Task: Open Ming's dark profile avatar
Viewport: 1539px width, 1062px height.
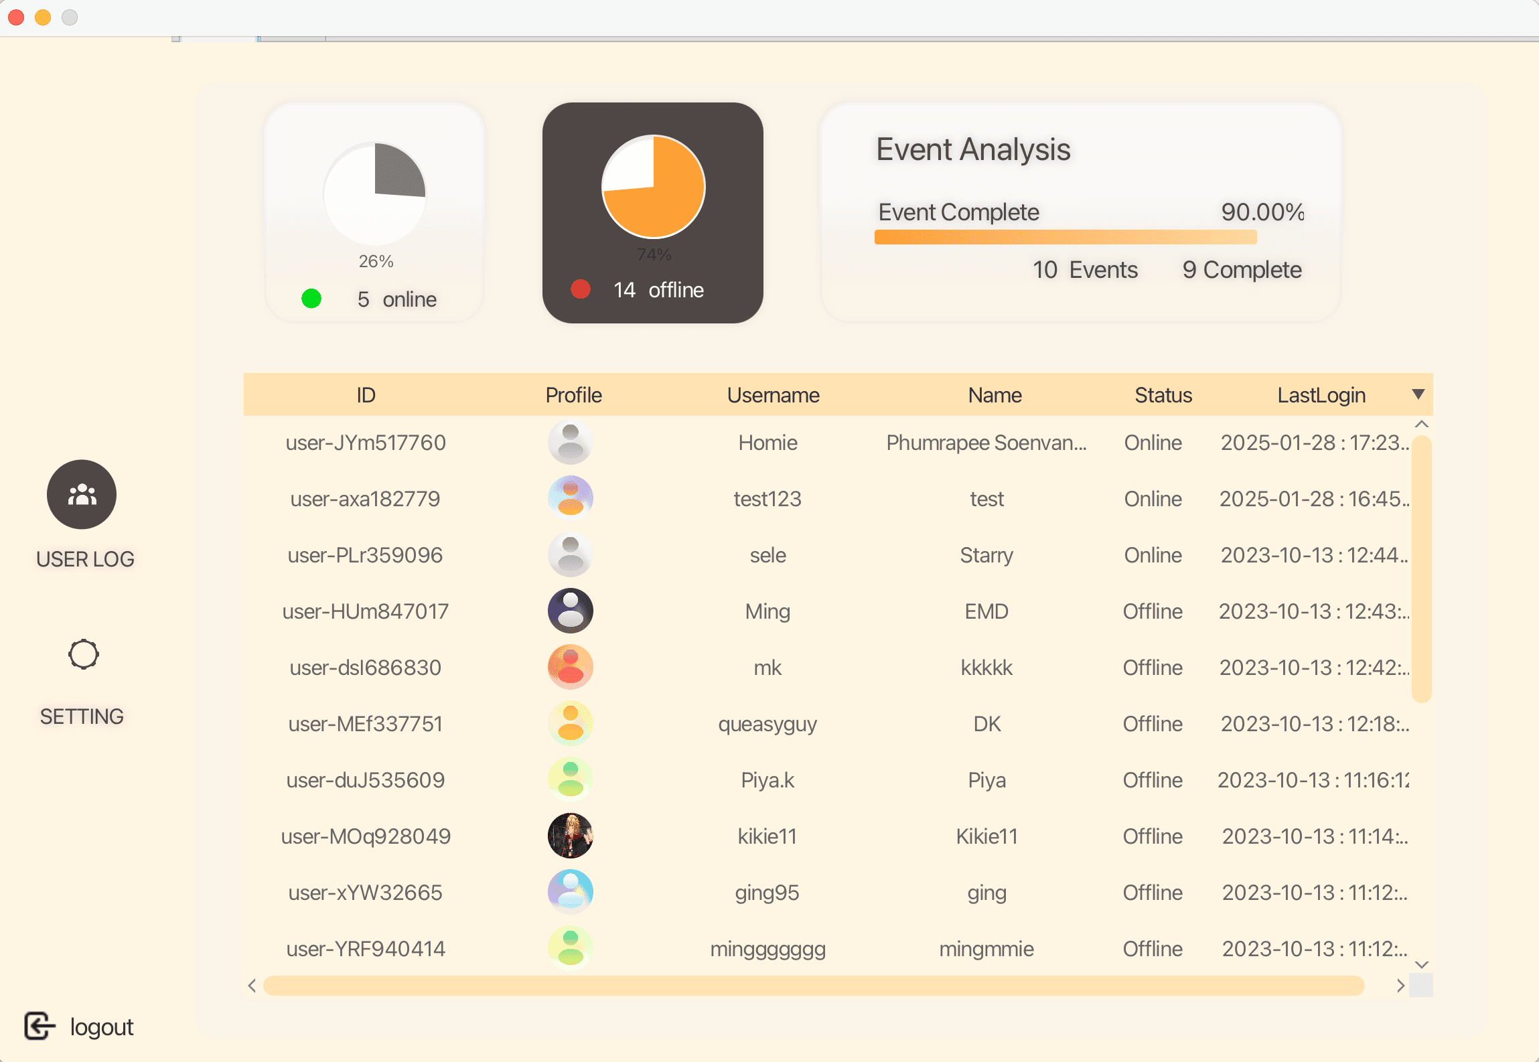Action: [x=571, y=611]
